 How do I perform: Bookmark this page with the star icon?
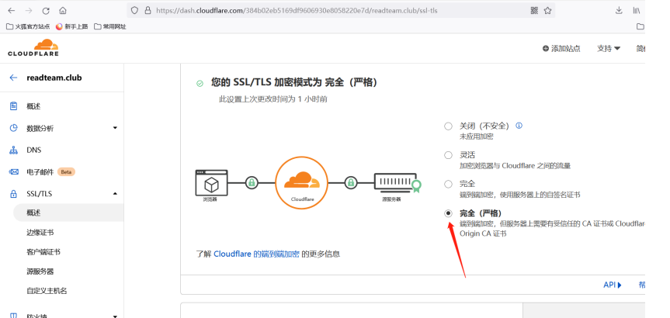[549, 11]
